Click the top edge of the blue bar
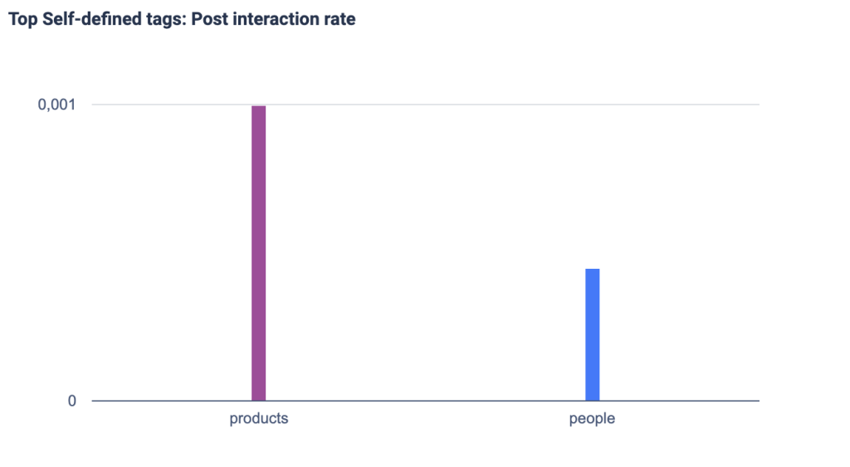The width and height of the screenshot is (850, 467). [x=592, y=270]
